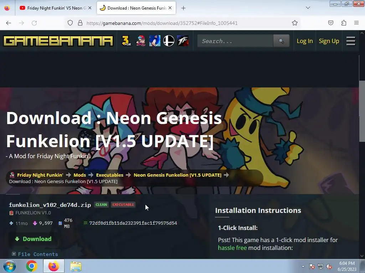Open the Sonic 3 A.I.R. game icon

pos(127,41)
